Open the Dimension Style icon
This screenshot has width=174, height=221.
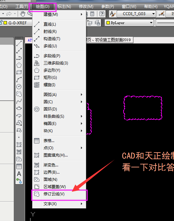pos(162,14)
